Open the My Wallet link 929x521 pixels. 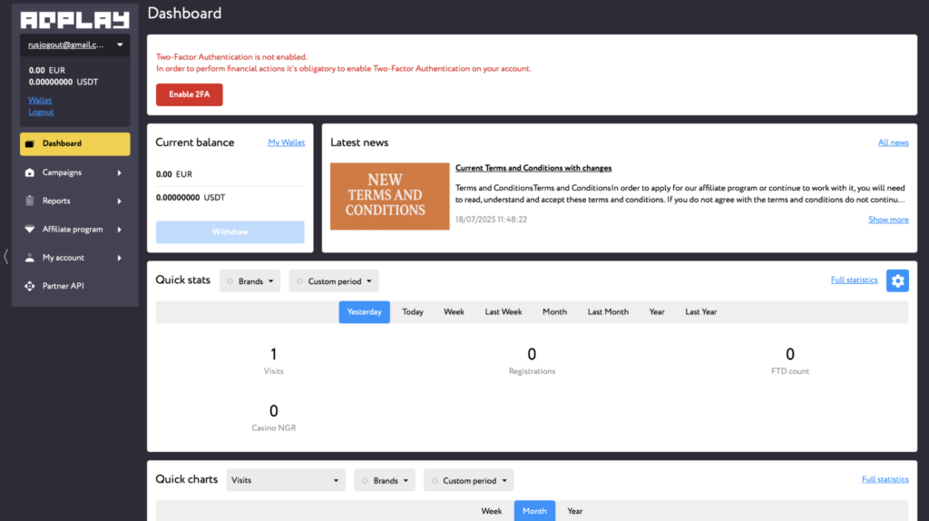click(x=286, y=143)
